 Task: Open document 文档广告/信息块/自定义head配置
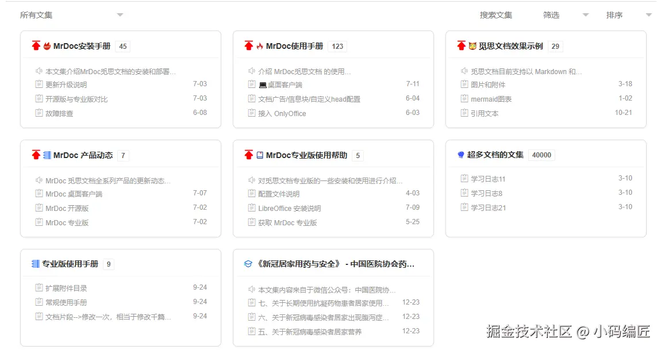(309, 99)
